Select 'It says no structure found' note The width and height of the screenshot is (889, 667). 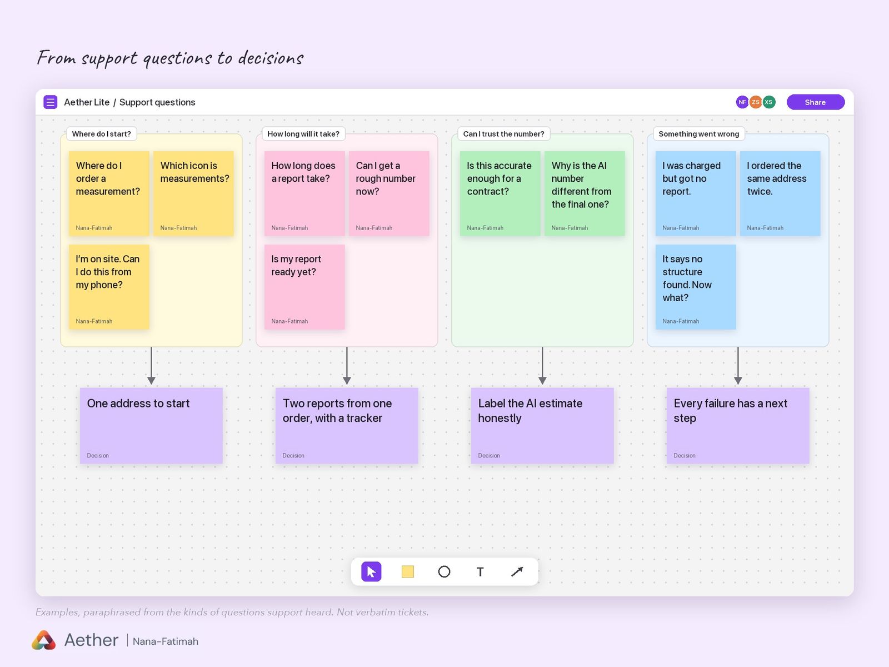(x=696, y=287)
